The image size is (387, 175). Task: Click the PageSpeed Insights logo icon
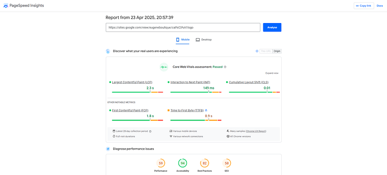coord(6,6)
